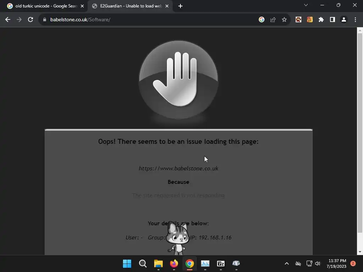363x272 pixels.
Task: Open Windows taskbar search
Action: tap(143, 263)
